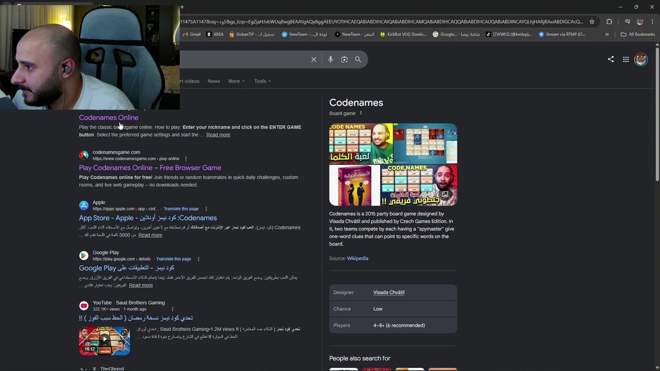Expand Read more on Apple result snippet
Image resolution: width=660 pixels, height=371 pixels.
pos(150,235)
